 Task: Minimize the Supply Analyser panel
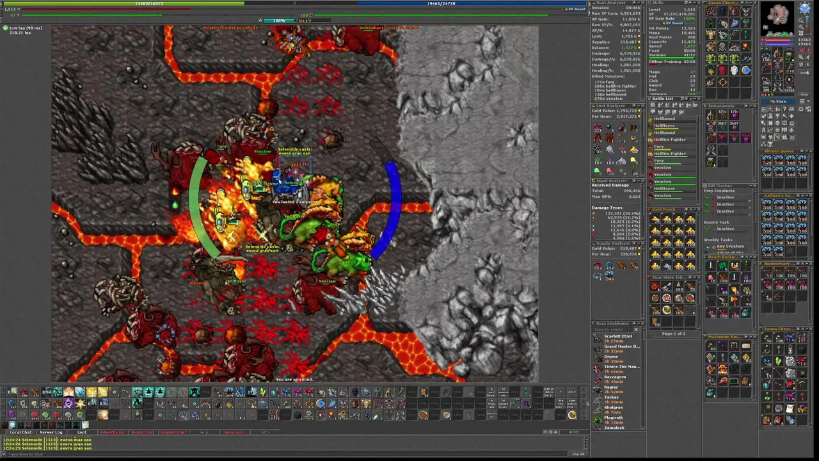click(639, 243)
